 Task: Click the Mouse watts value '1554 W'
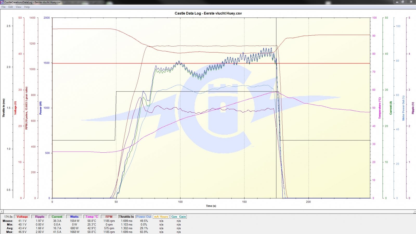tap(75, 221)
